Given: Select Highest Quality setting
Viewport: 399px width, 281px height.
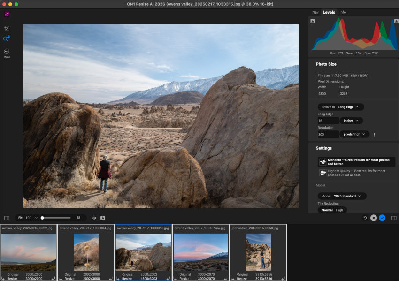Looking at the screenshot, I should tap(356, 173).
